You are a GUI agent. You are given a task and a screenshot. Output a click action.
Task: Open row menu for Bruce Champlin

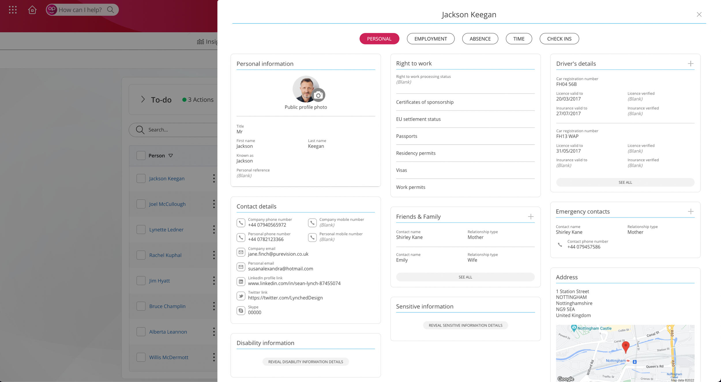tap(214, 306)
